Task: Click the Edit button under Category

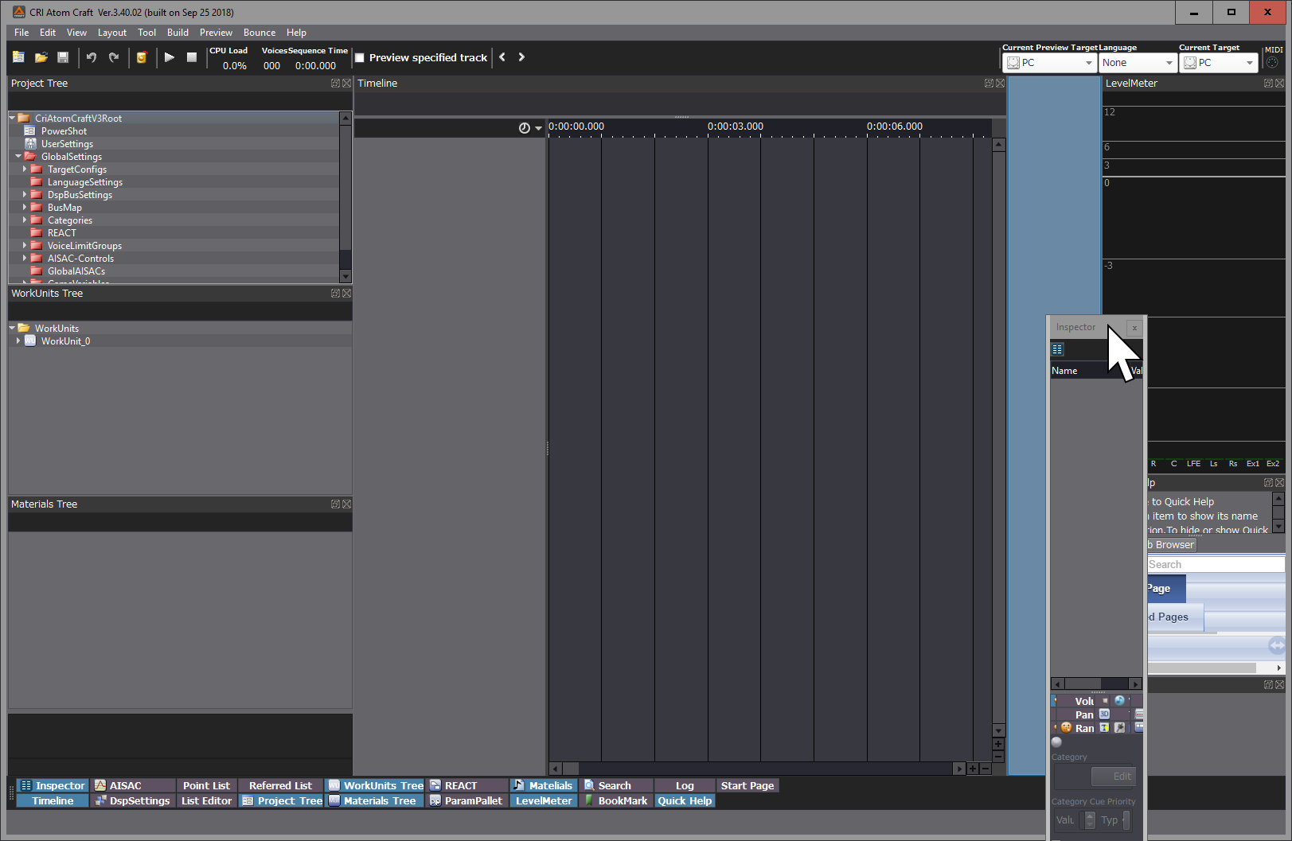Action: [x=1114, y=777]
